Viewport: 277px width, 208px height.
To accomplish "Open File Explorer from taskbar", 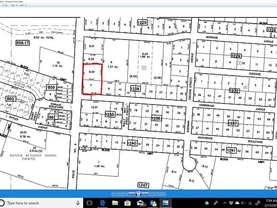I will pos(115,203).
